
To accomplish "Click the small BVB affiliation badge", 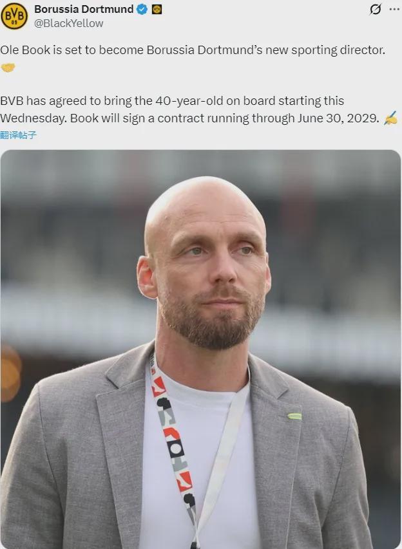I will tap(157, 10).
